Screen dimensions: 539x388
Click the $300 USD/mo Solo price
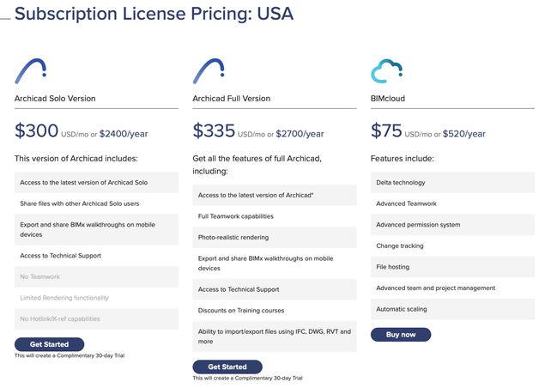tap(38, 131)
